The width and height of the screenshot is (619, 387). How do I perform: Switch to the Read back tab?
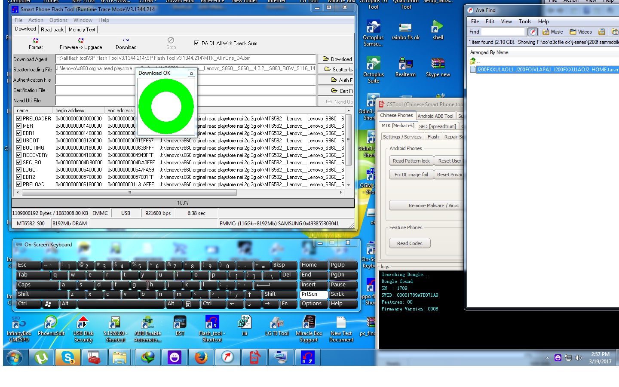52,30
